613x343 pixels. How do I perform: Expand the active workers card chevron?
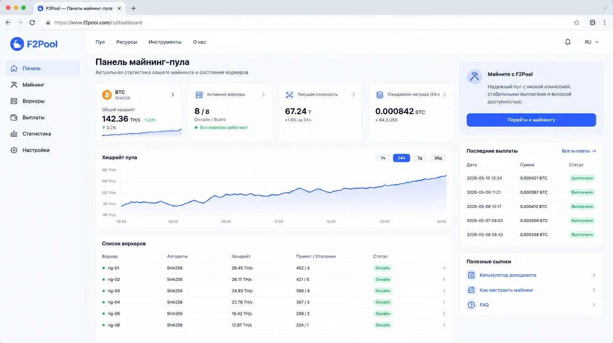point(263,95)
